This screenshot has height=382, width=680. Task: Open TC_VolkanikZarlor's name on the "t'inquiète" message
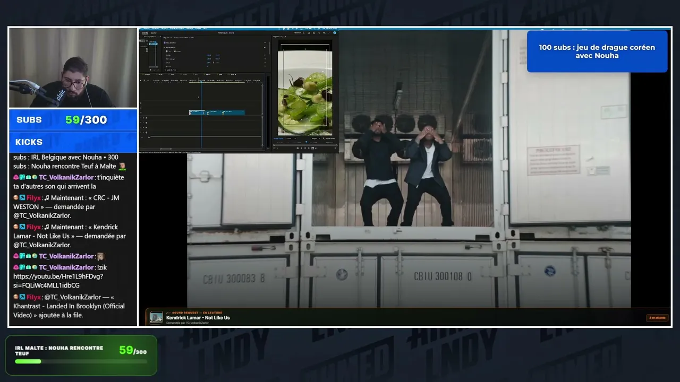[66, 178]
